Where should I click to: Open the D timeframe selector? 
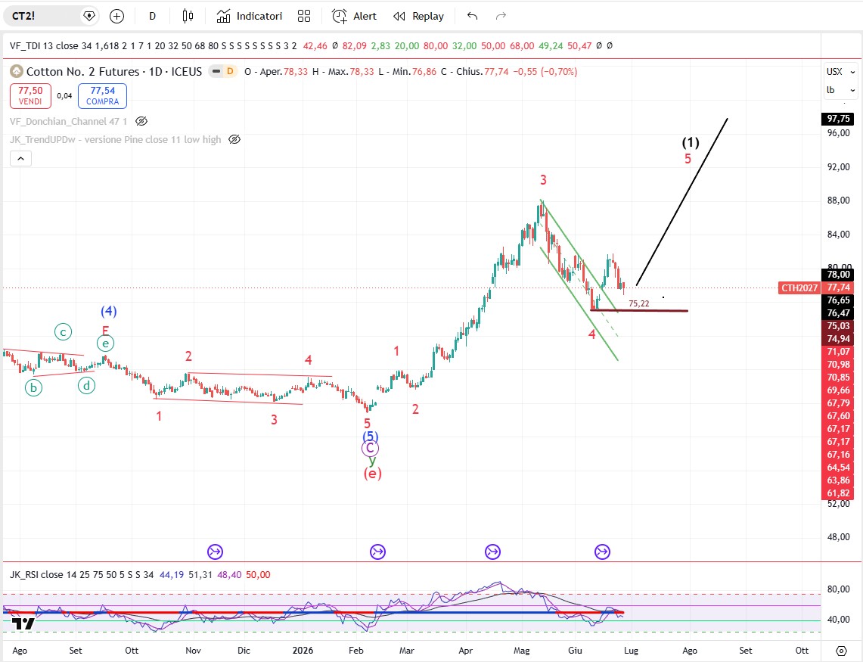pos(153,16)
